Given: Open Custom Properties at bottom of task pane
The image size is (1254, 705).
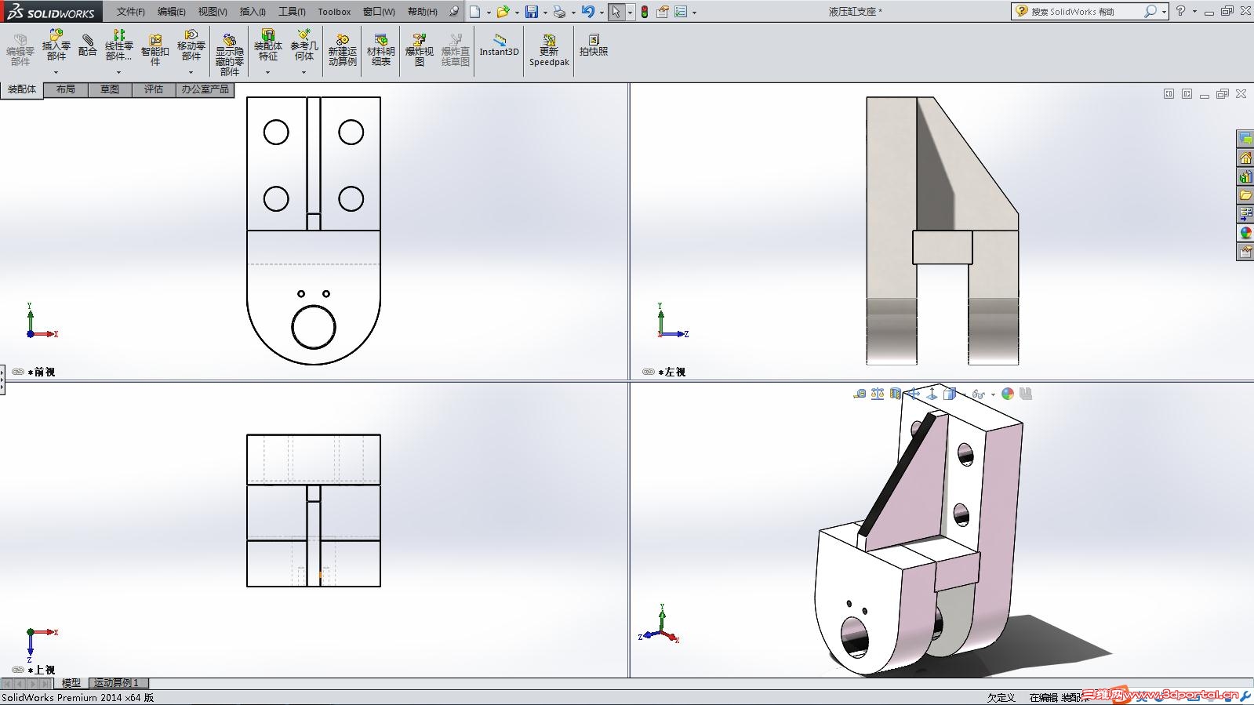Looking at the screenshot, I should point(1245,252).
